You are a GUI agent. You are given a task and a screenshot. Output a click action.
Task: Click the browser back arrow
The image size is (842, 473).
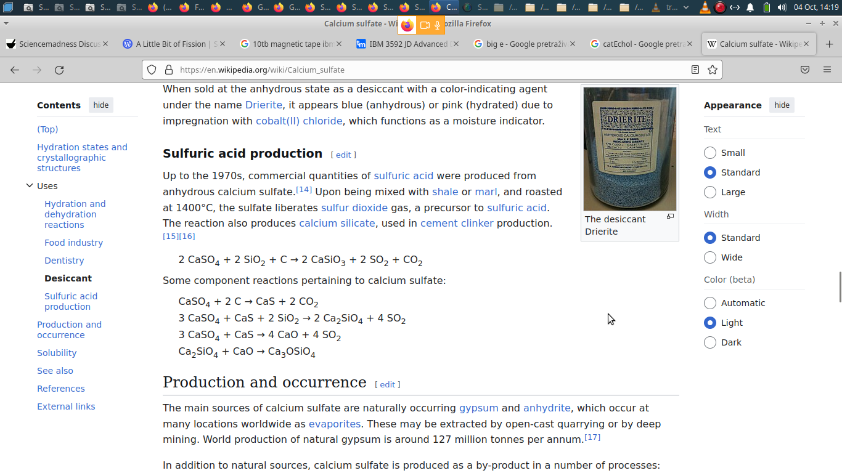point(15,70)
